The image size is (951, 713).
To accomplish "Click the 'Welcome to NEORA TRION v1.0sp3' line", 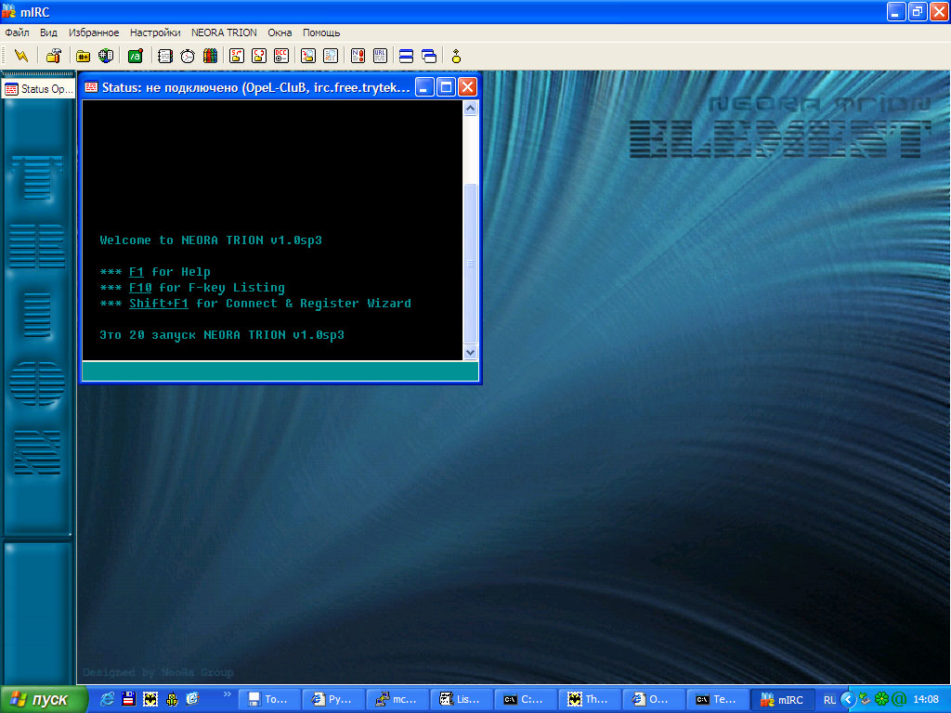I will (x=211, y=240).
